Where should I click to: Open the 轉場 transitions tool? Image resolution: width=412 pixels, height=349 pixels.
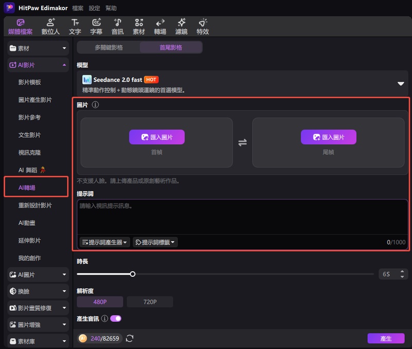click(160, 27)
